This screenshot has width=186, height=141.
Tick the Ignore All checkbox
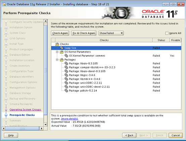[167, 33]
